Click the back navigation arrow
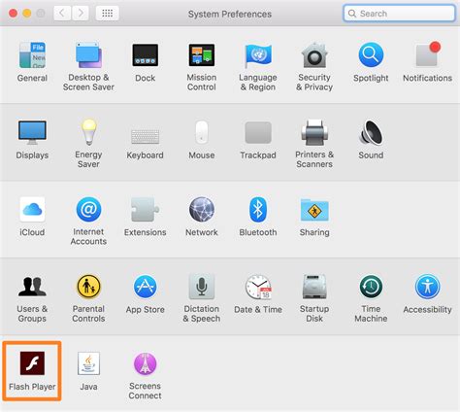 pos(62,14)
